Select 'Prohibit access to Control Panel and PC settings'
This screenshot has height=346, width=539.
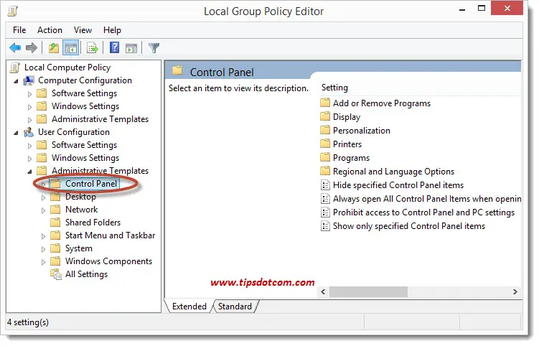tap(423, 212)
